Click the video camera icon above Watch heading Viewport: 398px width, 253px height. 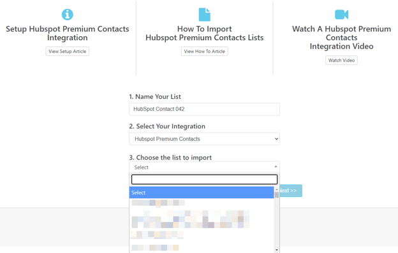[x=341, y=15]
